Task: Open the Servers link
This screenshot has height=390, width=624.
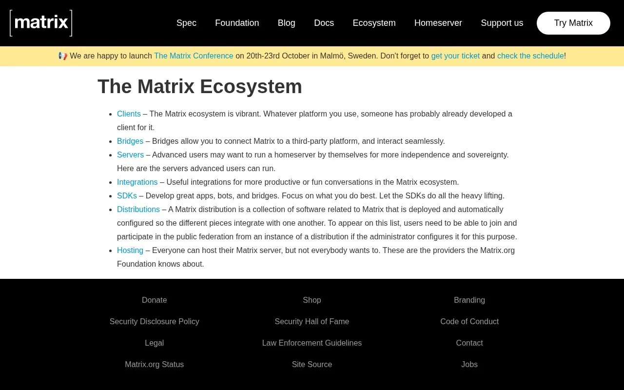Action: 130,155
